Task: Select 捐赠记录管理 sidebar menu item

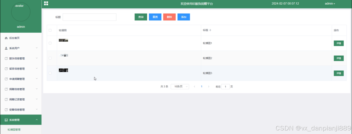Action: [x=21, y=99]
